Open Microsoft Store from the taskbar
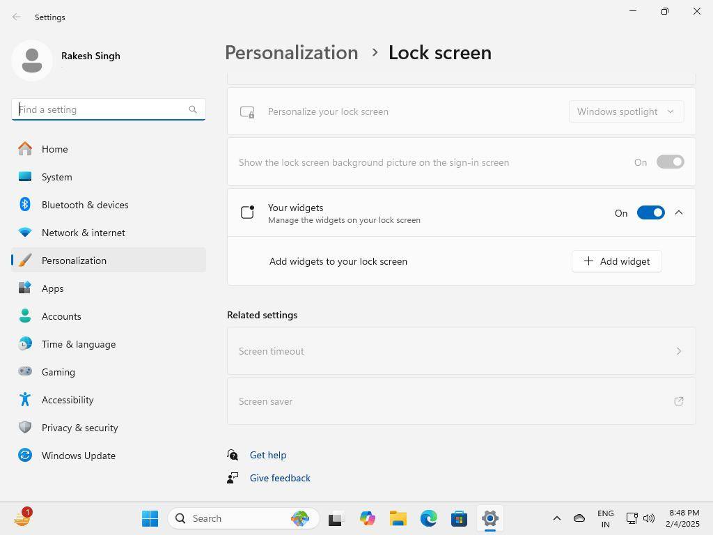 (460, 518)
